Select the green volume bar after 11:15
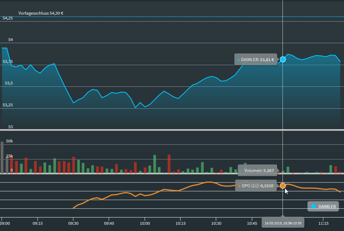 331,169
